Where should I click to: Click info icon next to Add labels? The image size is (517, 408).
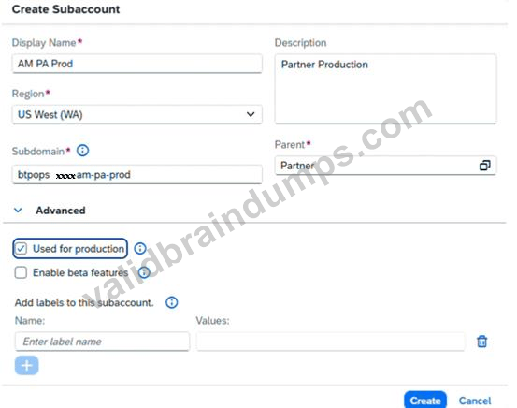point(171,302)
